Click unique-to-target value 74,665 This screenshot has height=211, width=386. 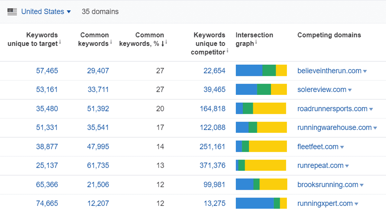47,204
